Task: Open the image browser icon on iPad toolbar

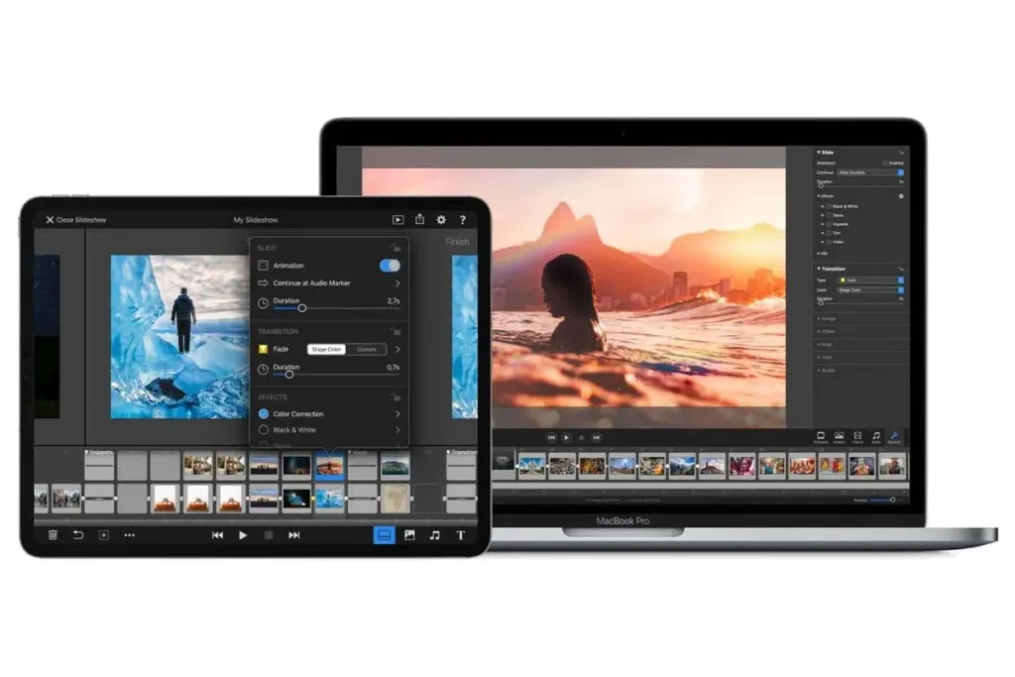Action: (x=409, y=535)
